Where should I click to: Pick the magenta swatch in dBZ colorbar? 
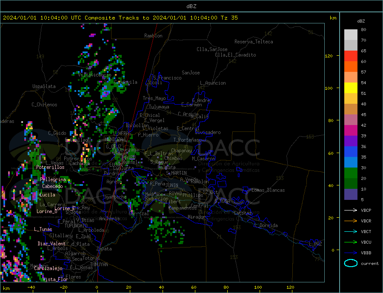351,131
